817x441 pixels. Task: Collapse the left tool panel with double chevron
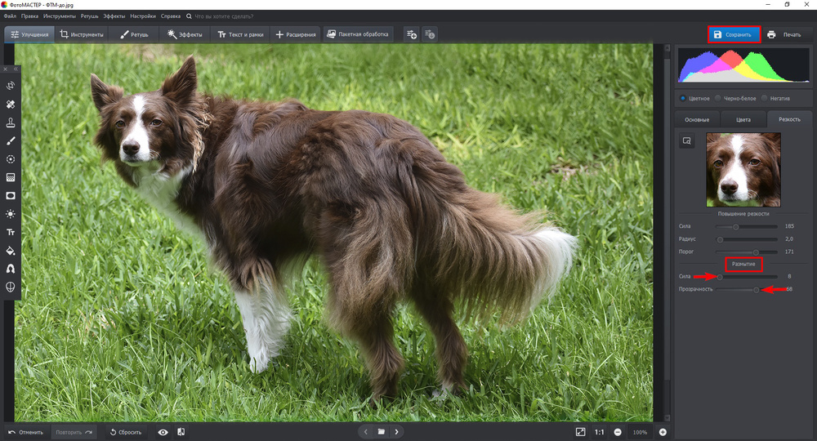pyautogui.click(x=14, y=69)
